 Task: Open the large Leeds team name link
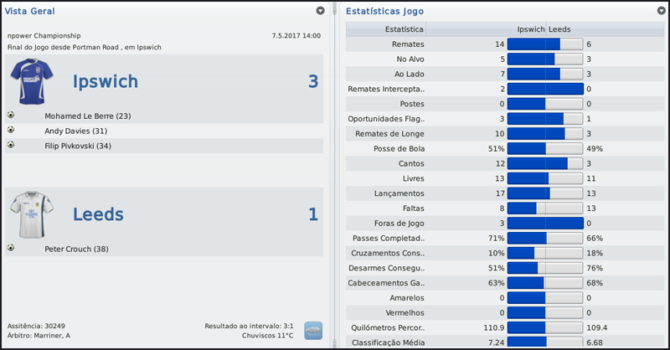99,214
